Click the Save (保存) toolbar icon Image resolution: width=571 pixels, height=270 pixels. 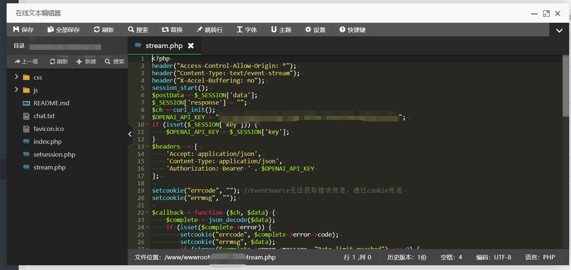[x=23, y=30]
